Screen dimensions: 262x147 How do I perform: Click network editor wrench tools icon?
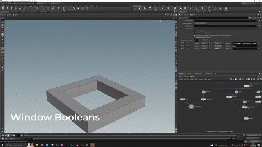click(231, 79)
